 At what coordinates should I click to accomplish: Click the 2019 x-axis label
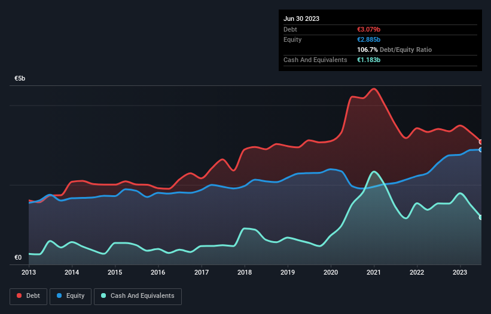288,272
